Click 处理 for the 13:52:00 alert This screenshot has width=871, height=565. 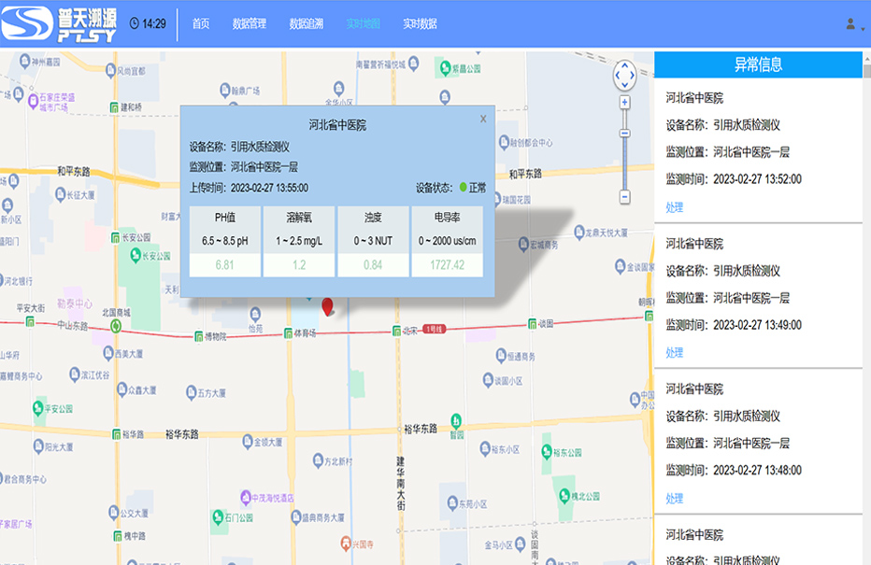(674, 207)
